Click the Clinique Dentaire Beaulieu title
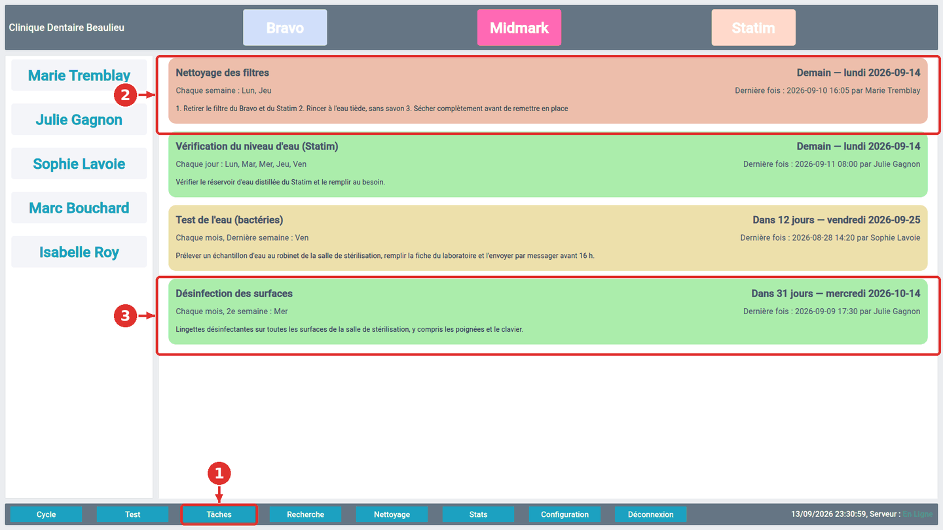The height and width of the screenshot is (530, 943). (67, 27)
